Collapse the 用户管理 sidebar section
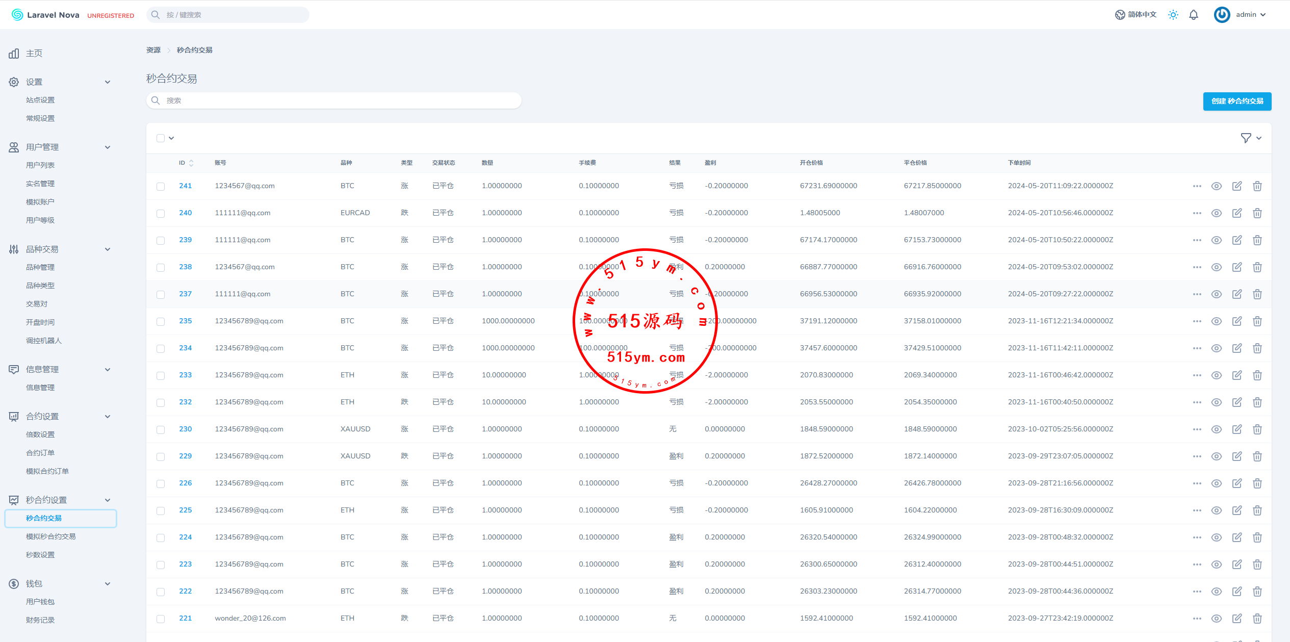 tap(107, 147)
